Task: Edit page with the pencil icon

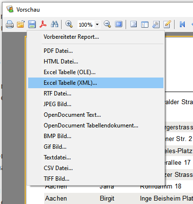Action: [x=167, y=24]
